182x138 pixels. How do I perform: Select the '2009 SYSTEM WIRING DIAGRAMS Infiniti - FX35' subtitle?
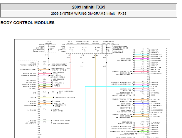[89, 14]
